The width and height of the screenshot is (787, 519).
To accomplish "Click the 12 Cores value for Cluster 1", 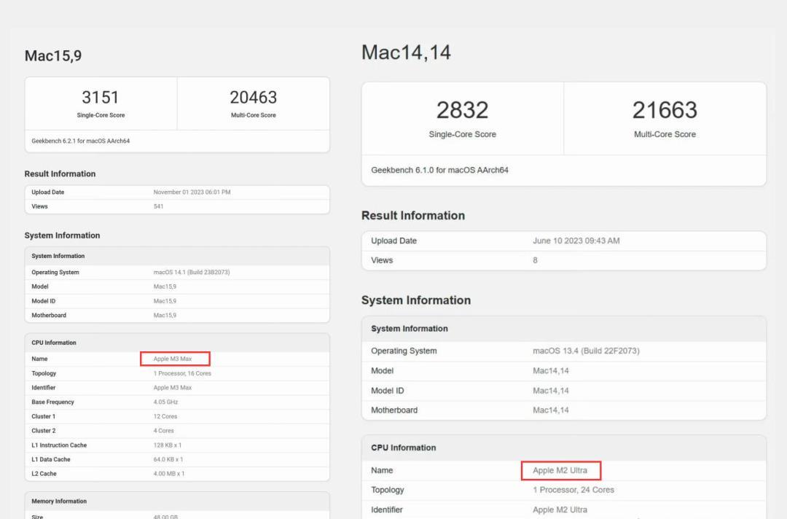I will pyautogui.click(x=165, y=417).
